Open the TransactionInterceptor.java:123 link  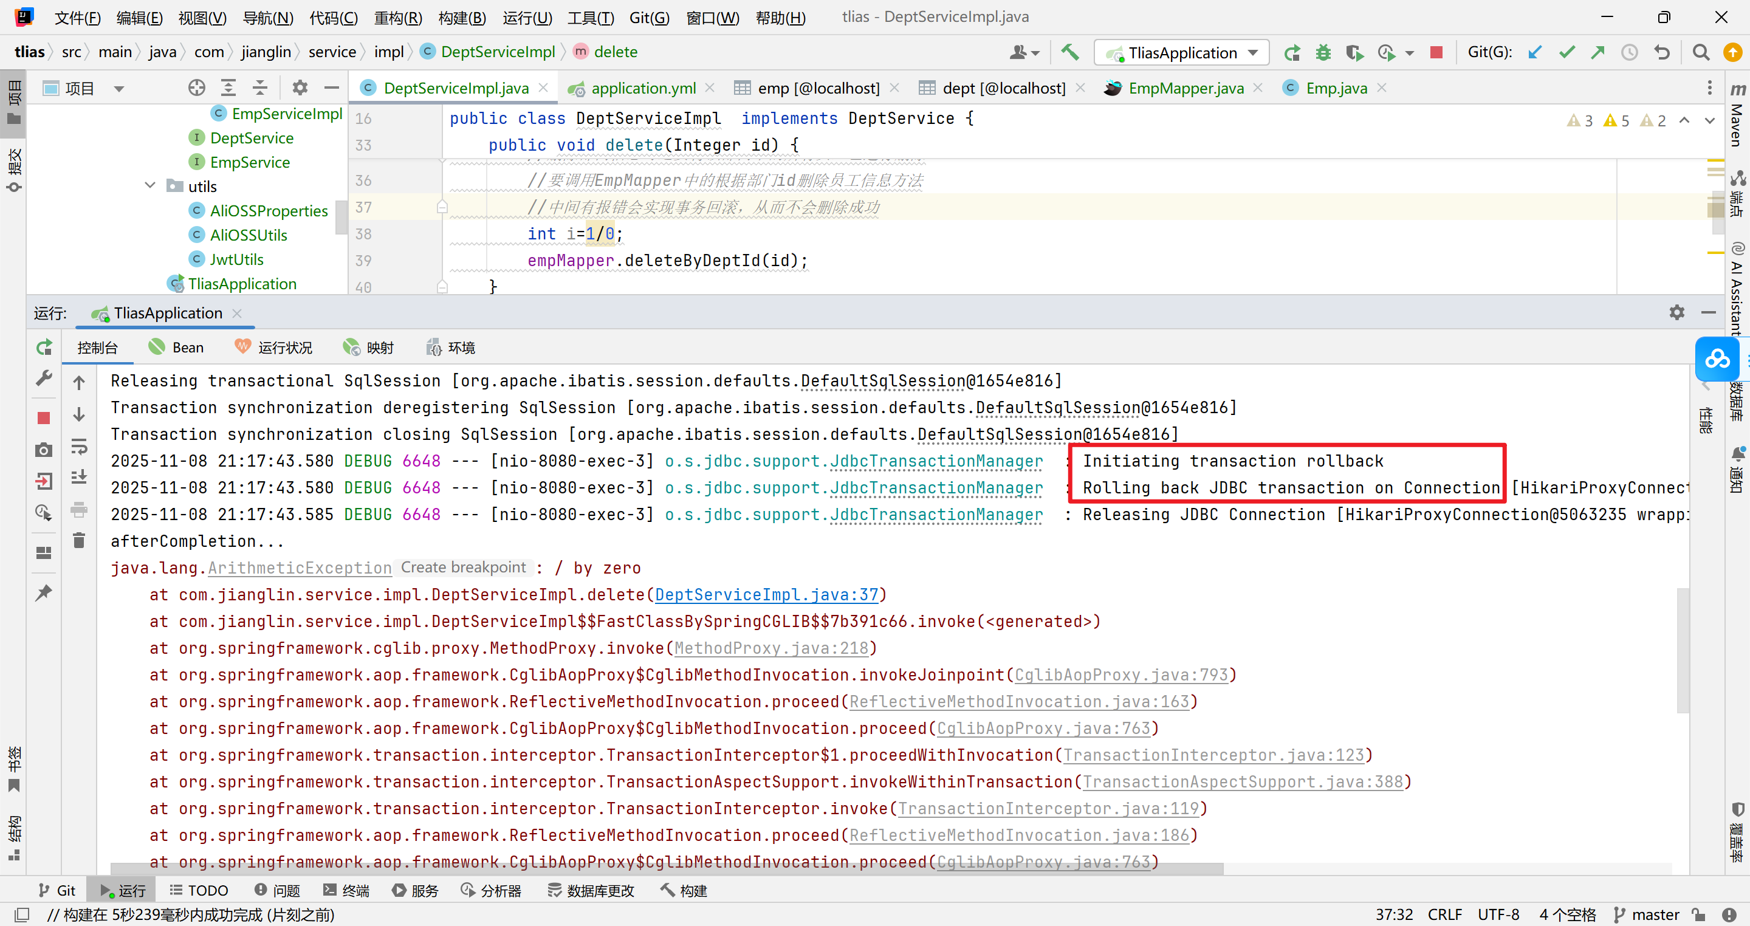[1213, 755]
